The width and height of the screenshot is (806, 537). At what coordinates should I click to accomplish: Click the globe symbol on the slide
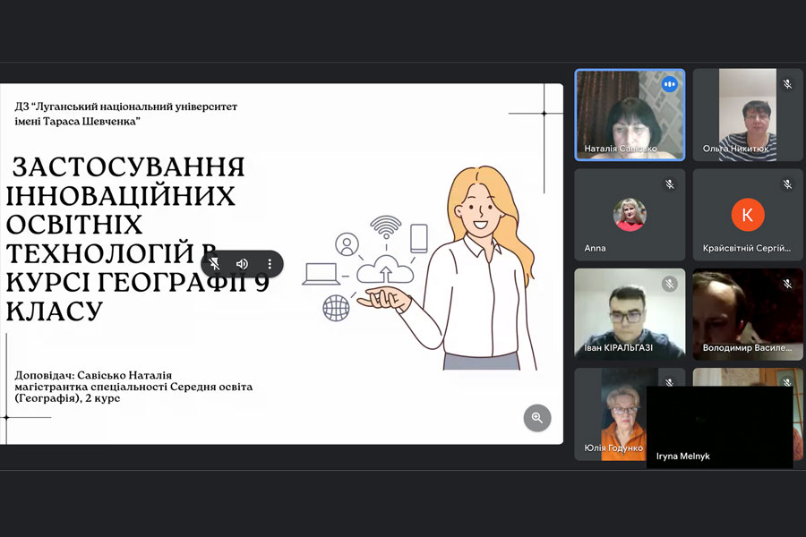[x=336, y=307]
